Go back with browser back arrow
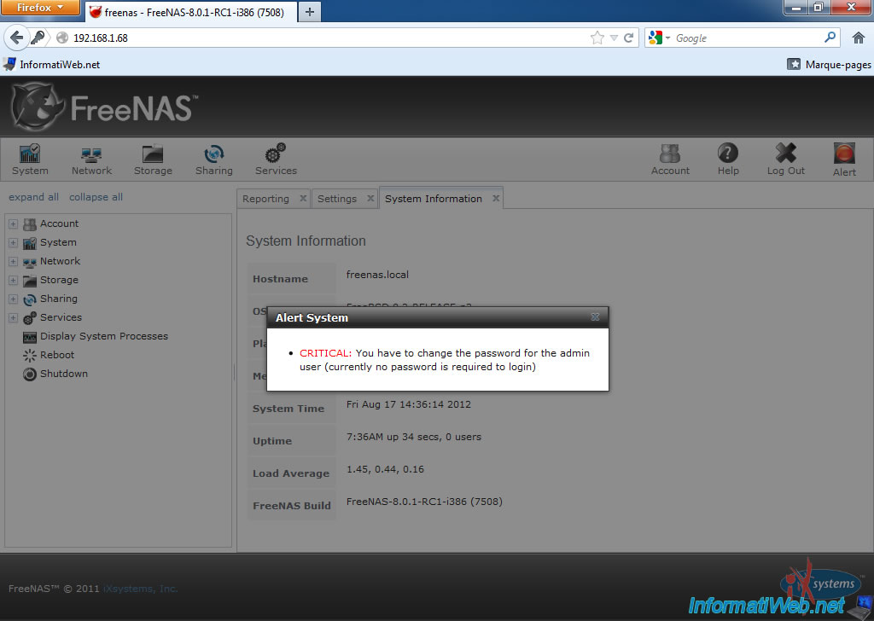Viewport: 874px width, 621px height. (x=17, y=38)
